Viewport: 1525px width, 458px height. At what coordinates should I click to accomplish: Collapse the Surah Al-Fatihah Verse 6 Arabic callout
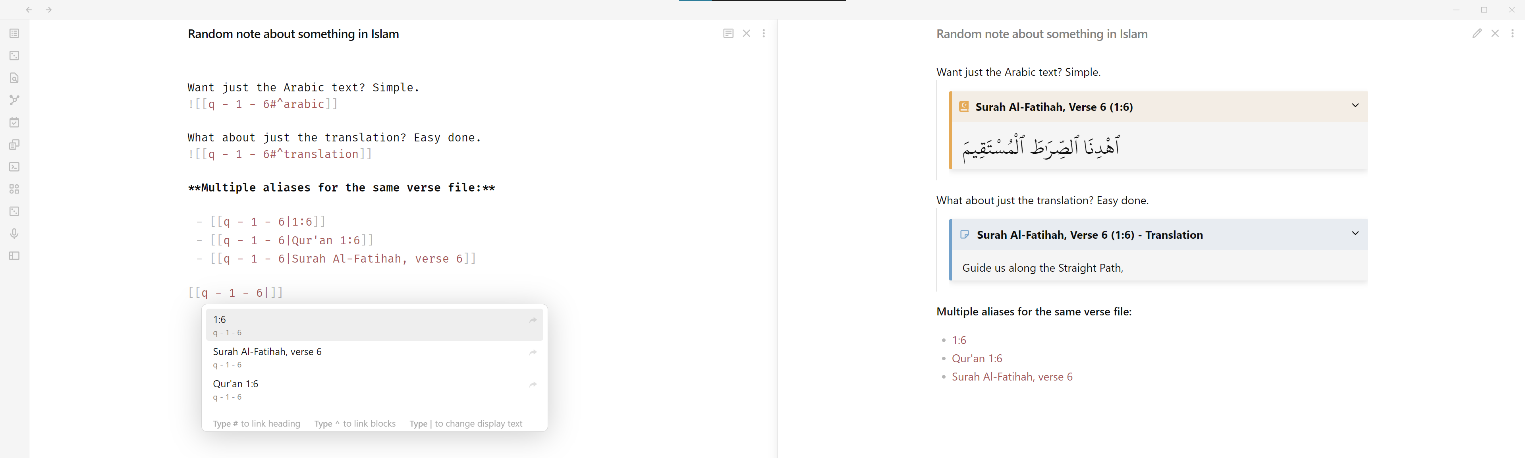tap(1356, 106)
